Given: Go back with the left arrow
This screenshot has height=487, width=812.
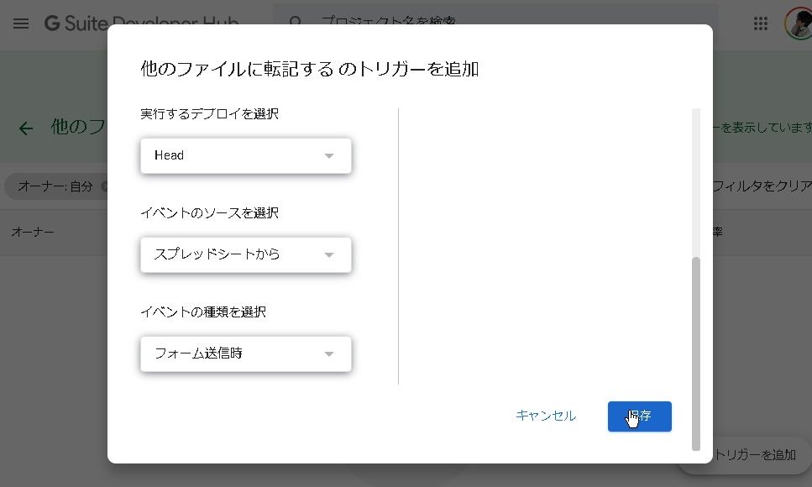Looking at the screenshot, I should tap(26, 128).
